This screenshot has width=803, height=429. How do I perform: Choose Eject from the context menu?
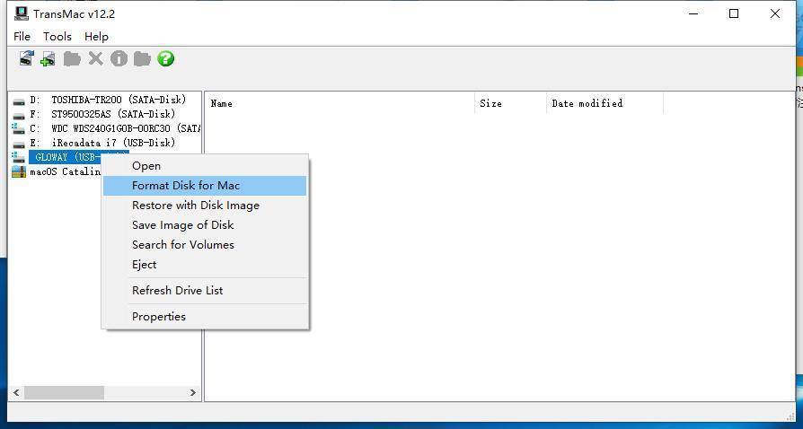205,265
